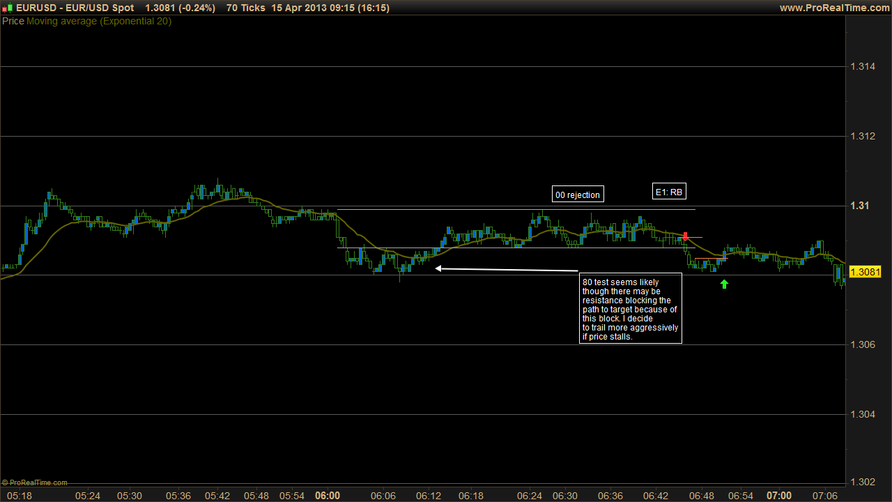
Task: Click the green up-arrow exit marker
Action: click(x=724, y=284)
